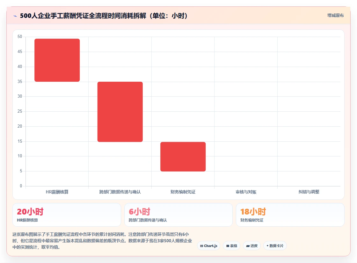Open the 6小时 跨部门数据传递与确认 data card
Viewport: 357px width, 263px height.
pyautogui.click(x=178, y=215)
